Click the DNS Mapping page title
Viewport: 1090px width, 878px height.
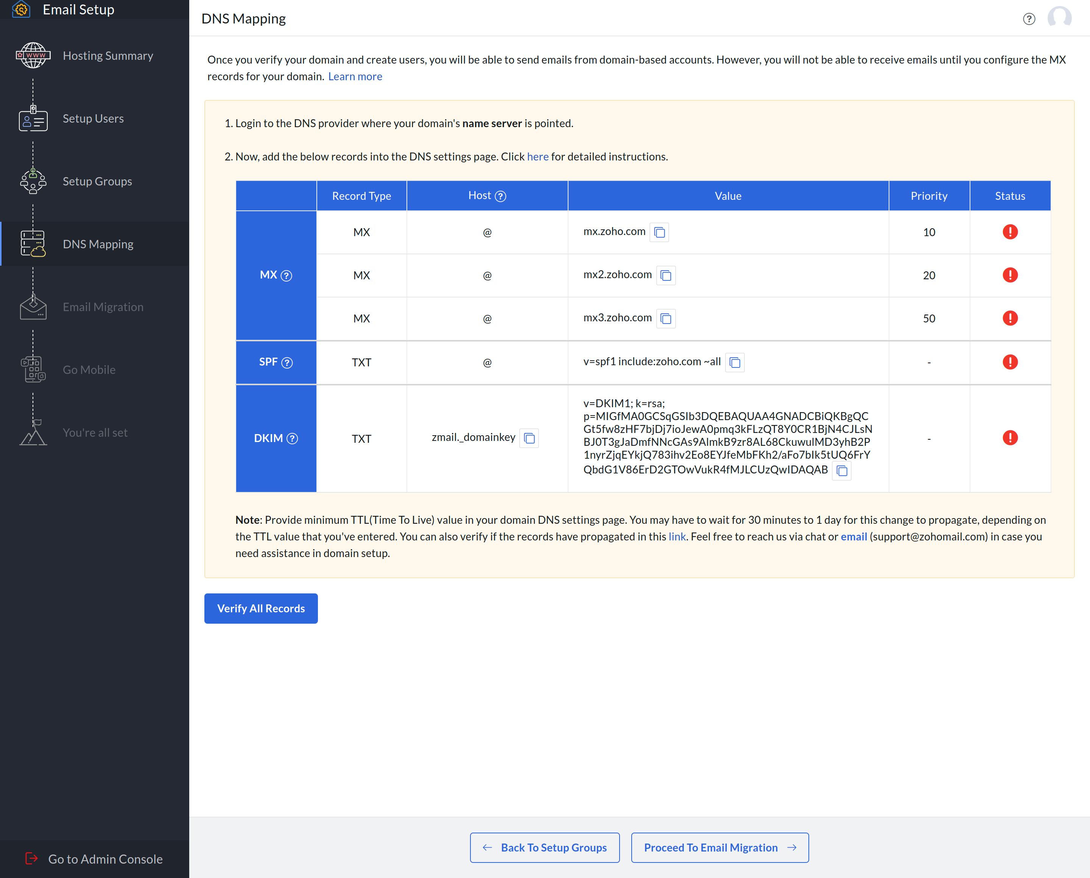coord(243,19)
